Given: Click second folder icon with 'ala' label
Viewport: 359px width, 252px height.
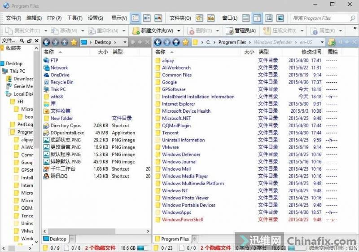Looking at the screenshot, I should (210, 18).
